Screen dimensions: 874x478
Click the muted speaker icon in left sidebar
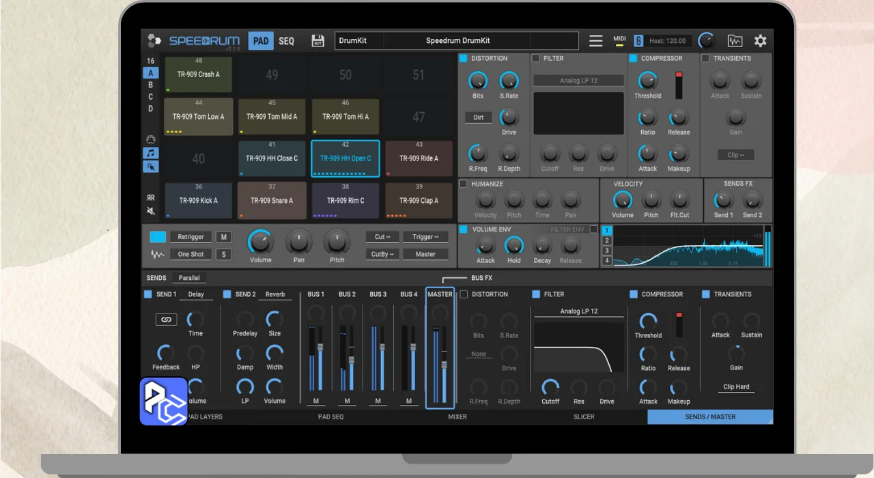click(x=151, y=212)
